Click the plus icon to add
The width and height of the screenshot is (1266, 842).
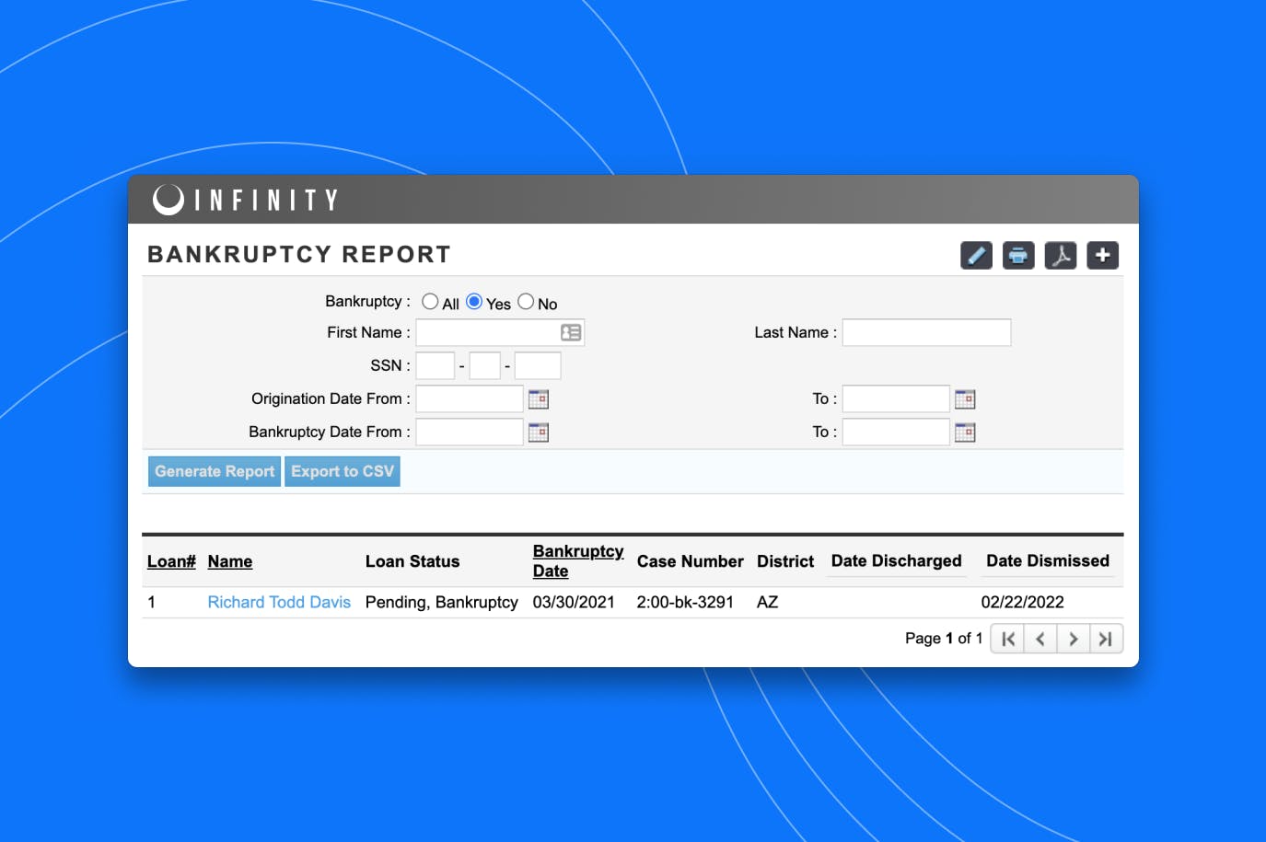tap(1102, 255)
